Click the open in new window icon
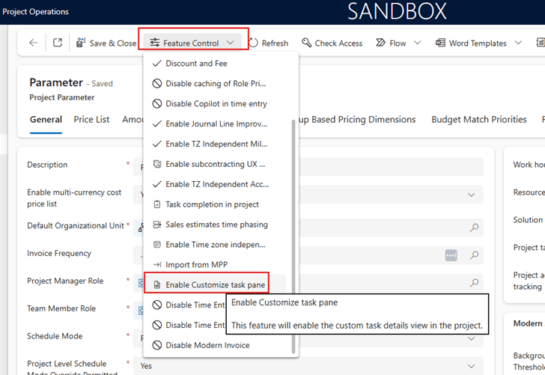Image resolution: width=545 pixels, height=375 pixels. [x=58, y=43]
